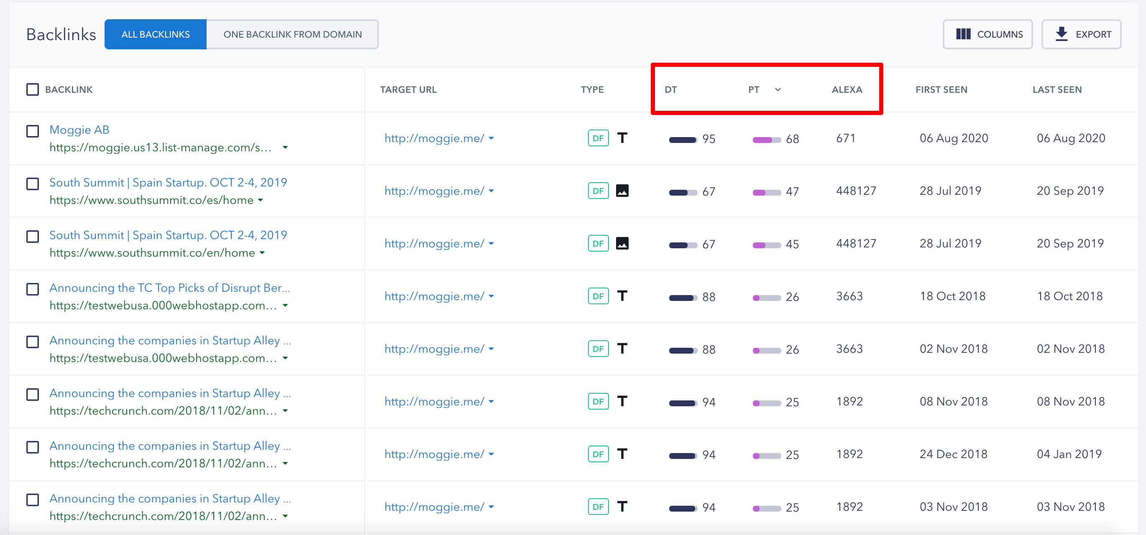Viewport: 1146px width, 535px height.
Task: Click DF badge in southsummit.co/es/home row
Action: pyautogui.click(x=598, y=191)
